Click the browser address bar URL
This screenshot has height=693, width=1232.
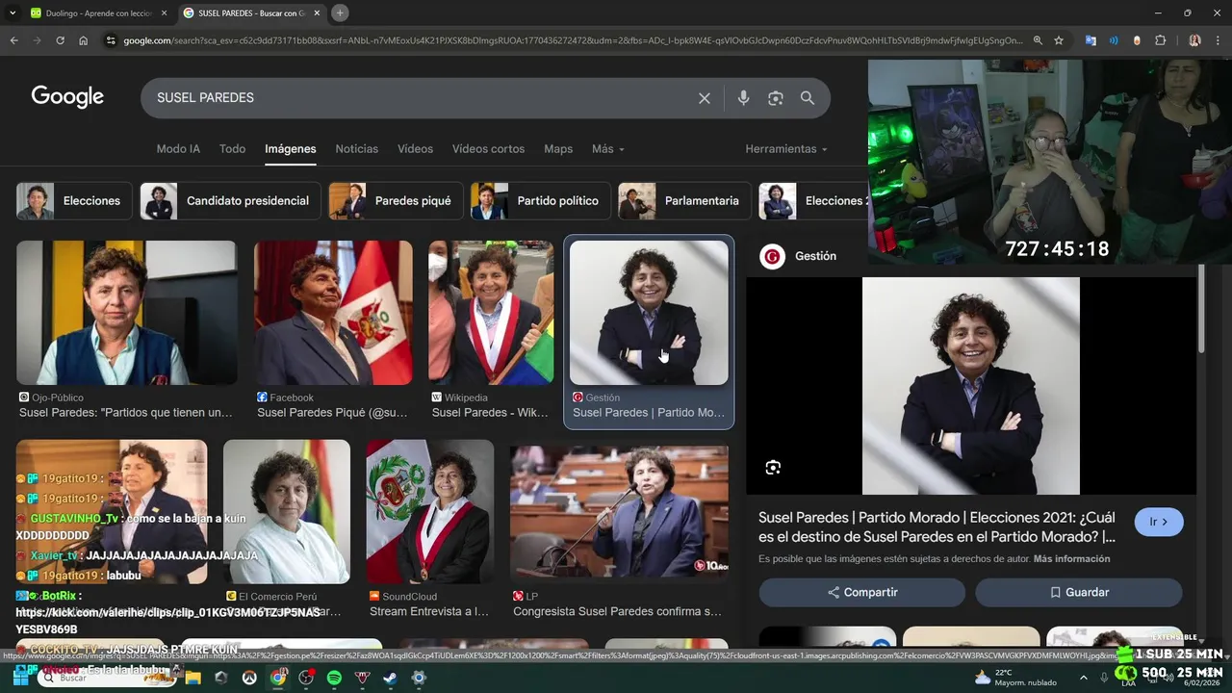tap(572, 40)
